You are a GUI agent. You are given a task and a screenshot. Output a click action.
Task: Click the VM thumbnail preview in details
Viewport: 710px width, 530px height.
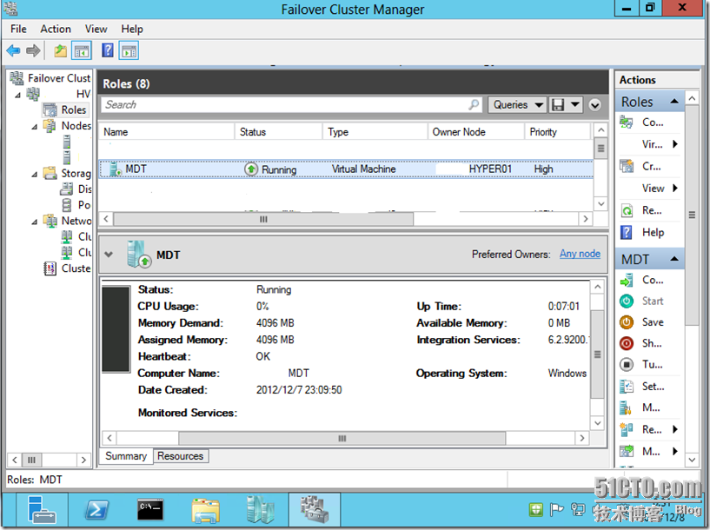(116, 329)
